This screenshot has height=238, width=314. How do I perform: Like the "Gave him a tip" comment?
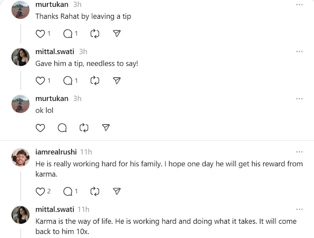(x=40, y=81)
